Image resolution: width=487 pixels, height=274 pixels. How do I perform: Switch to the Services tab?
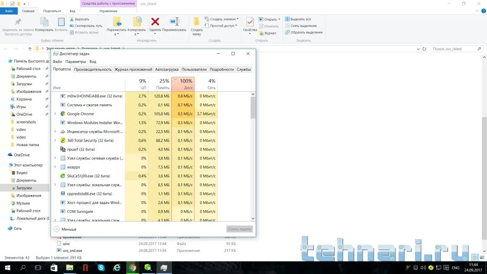(x=243, y=69)
